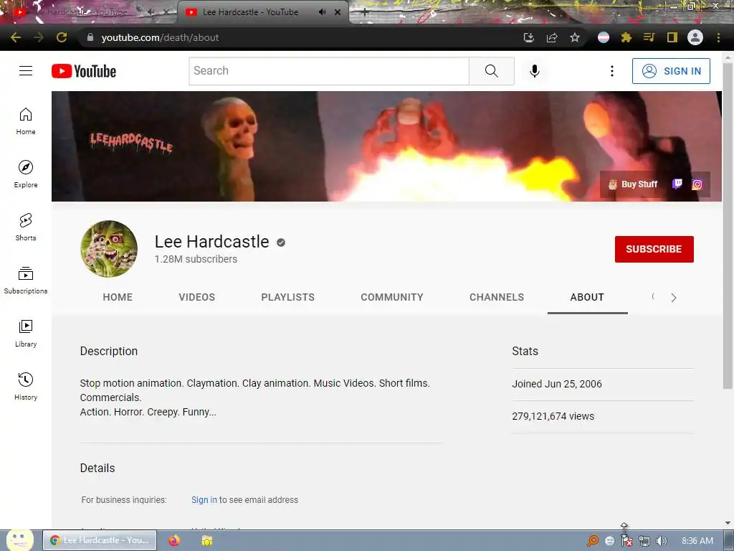Open Buy Stuff banner link
The height and width of the screenshot is (551, 734).
coord(633,184)
